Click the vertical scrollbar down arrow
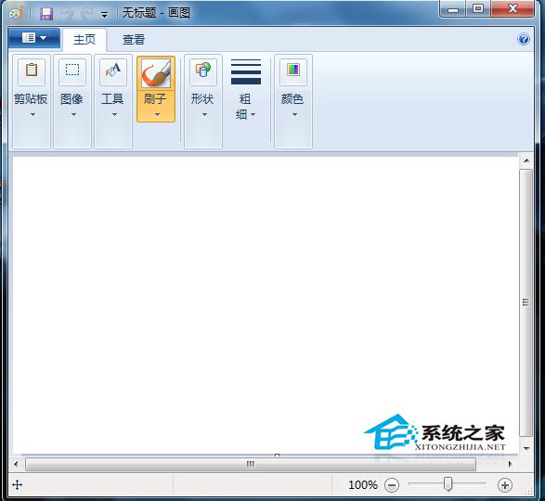This screenshot has height=501, width=545. pos(526,448)
